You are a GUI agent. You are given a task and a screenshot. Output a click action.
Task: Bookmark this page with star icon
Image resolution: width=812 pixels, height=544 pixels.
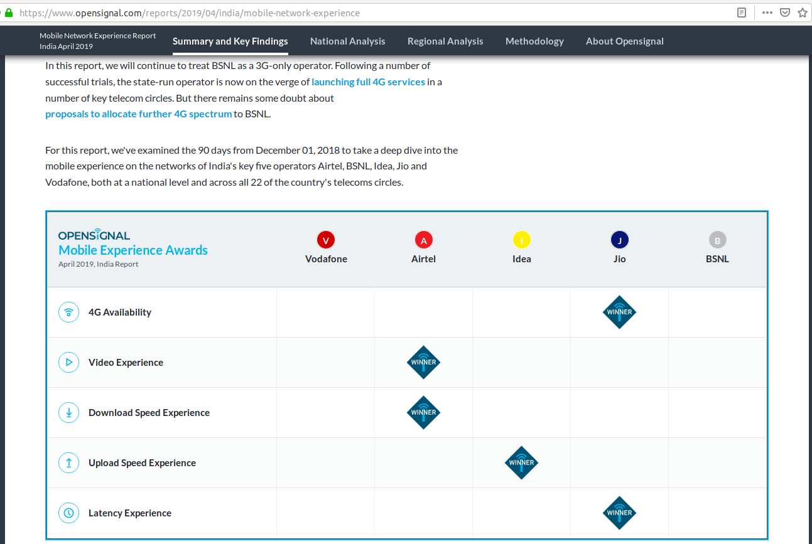click(x=802, y=13)
